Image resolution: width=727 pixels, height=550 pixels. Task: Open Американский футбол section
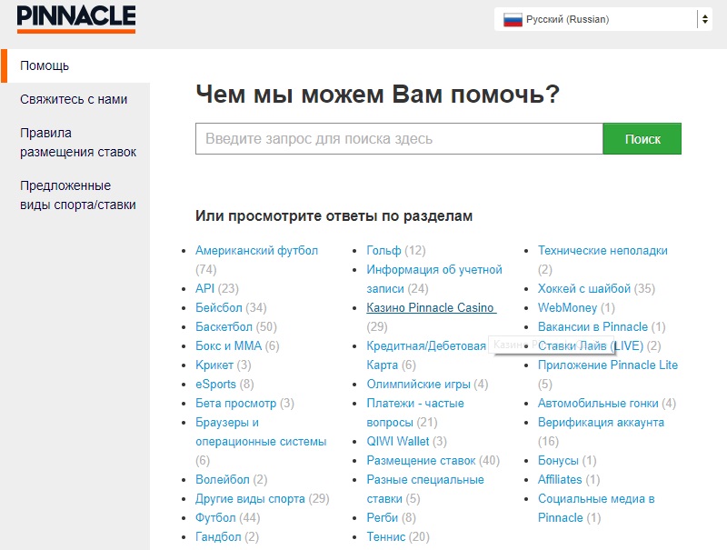(x=256, y=250)
